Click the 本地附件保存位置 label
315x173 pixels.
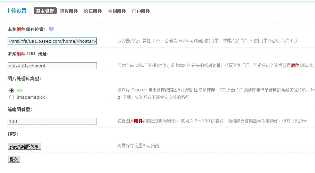click(26, 29)
